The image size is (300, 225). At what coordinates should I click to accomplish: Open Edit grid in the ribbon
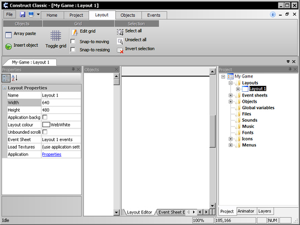coord(74,32)
